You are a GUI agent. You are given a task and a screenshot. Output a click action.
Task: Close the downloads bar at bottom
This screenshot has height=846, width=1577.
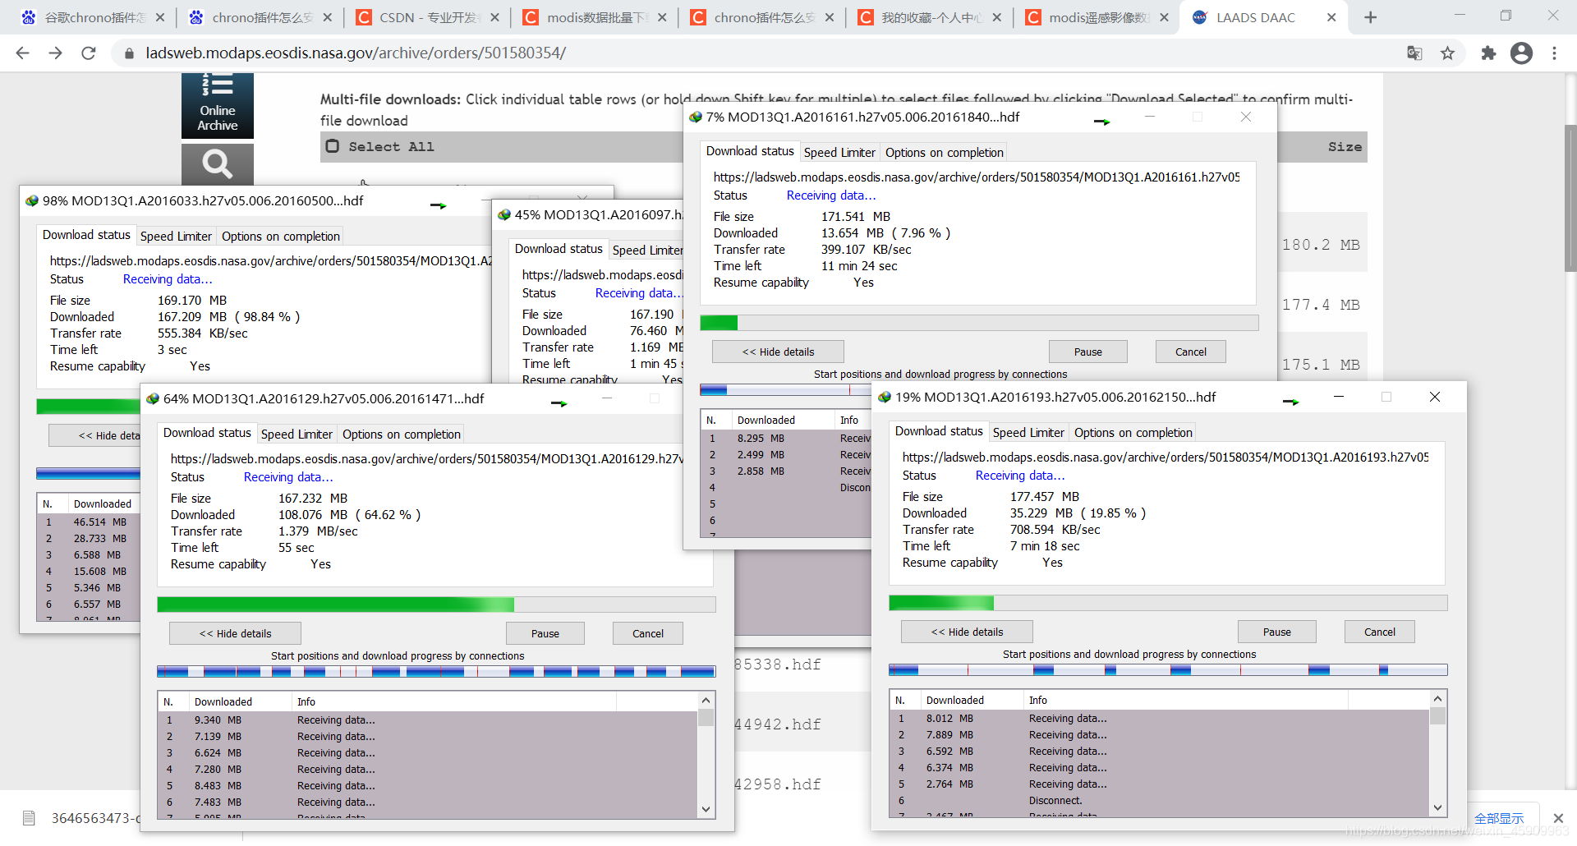click(1558, 818)
